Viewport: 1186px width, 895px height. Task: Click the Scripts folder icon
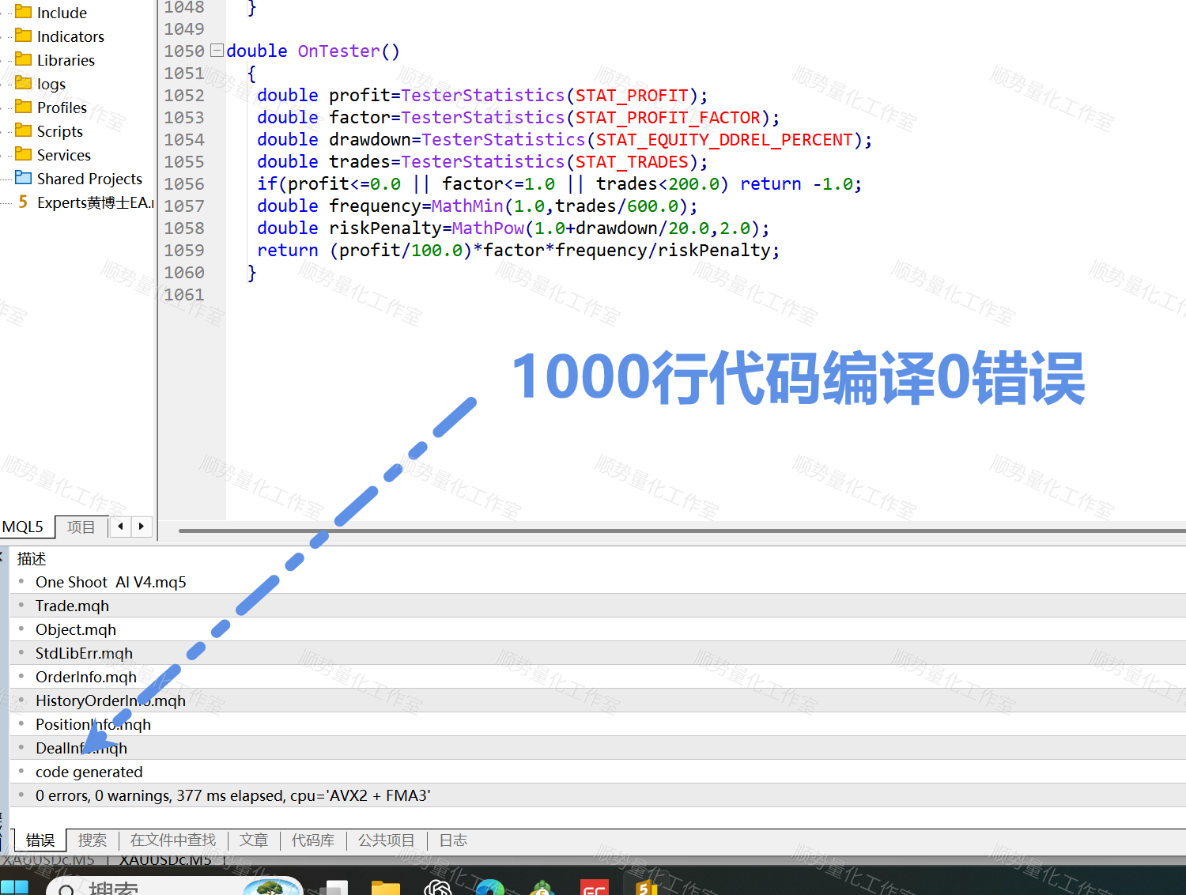pos(24,130)
